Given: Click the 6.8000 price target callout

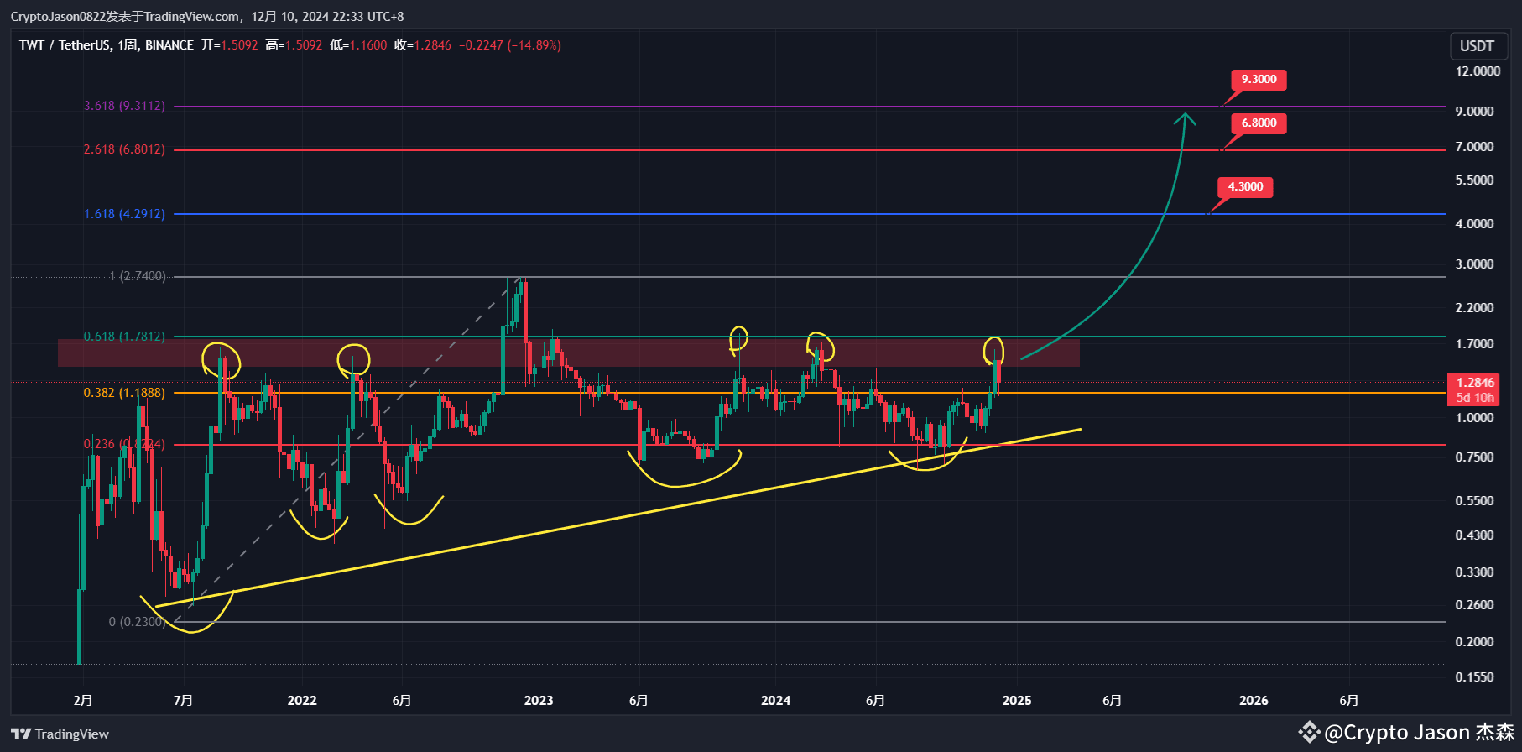Looking at the screenshot, I should 1259,123.
